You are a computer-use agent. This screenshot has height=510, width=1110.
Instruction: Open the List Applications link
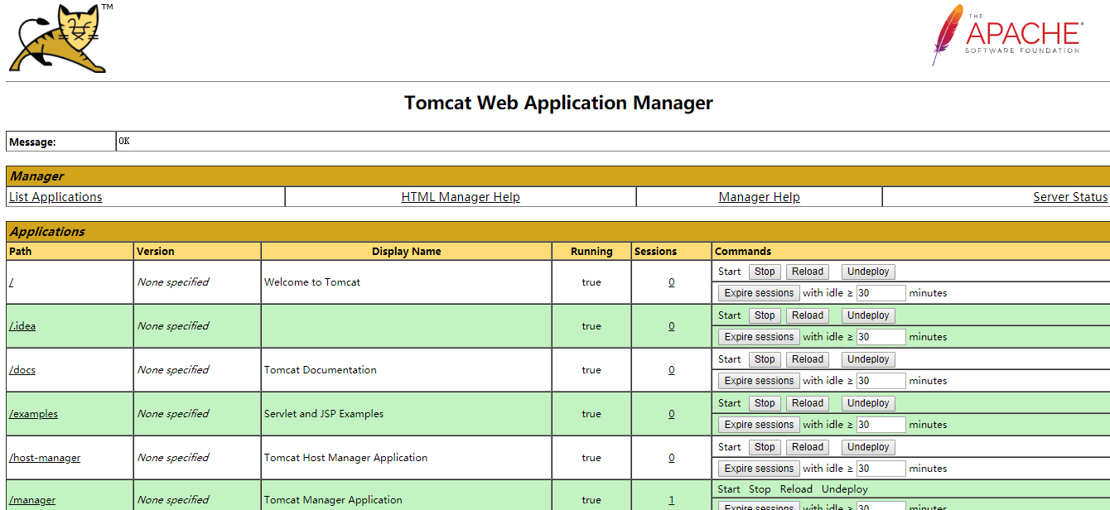pos(55,197)
